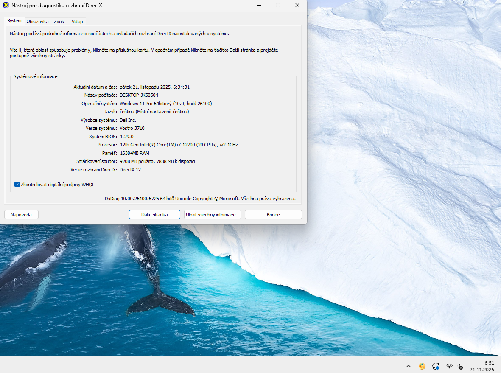This screenshot has width=501, height=373.
Task: Click the DirectX logo beside the window title
Action: click(x=6, y=6)
